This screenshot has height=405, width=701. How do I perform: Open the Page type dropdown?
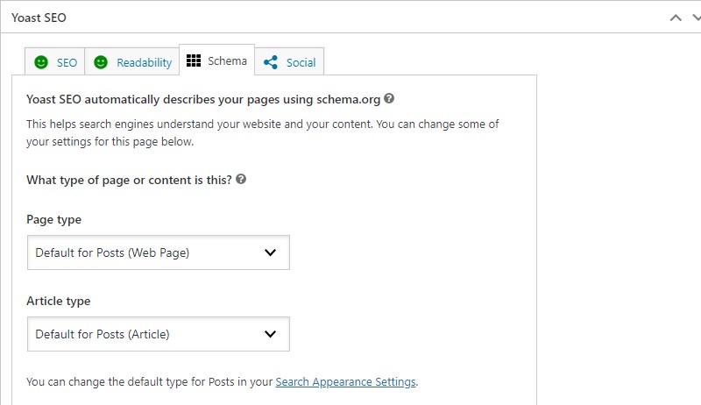coord(159,252)
